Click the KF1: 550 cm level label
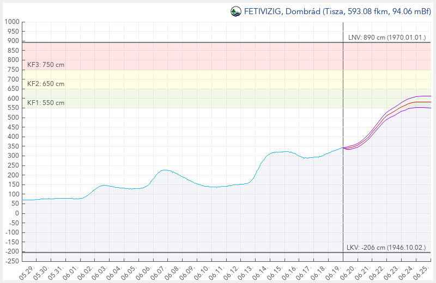This screenshot has width=436, height=283. 46,103
